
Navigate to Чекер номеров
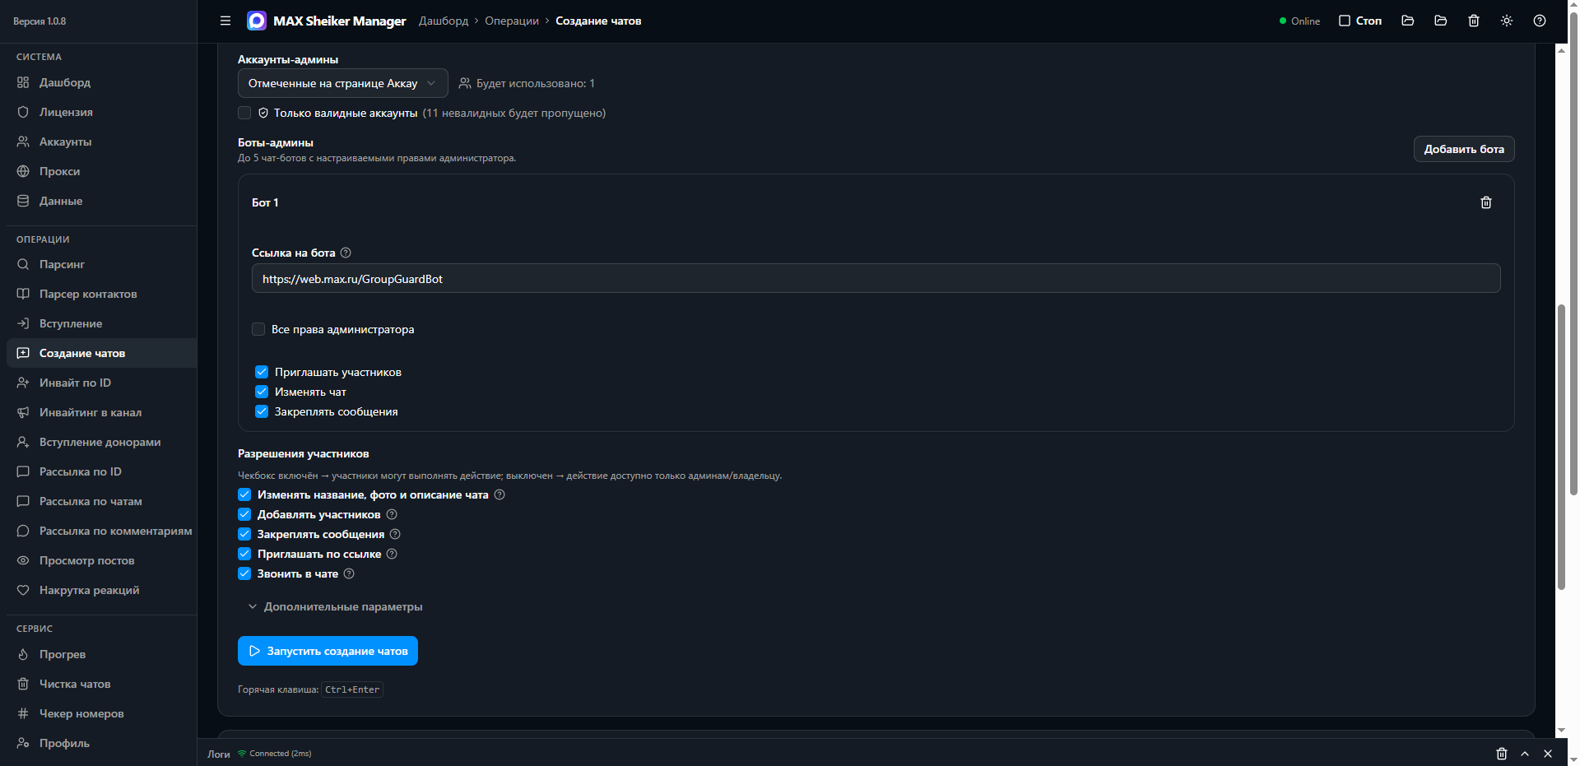pos(101,713)
